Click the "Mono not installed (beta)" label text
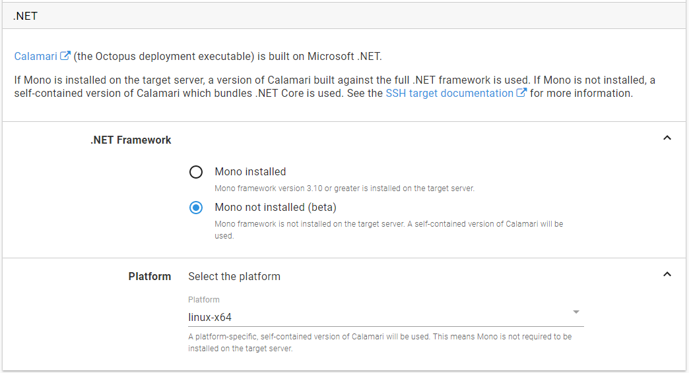This screenshot has width=689, height=373. (275, 208)
